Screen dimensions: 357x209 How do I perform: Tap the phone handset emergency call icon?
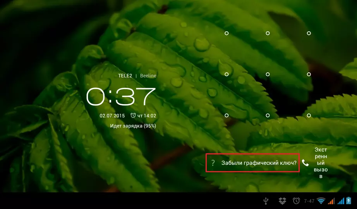tap(306, 163)
